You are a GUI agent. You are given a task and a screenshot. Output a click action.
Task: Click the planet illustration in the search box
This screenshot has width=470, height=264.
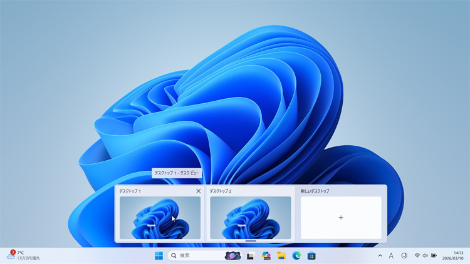232,255
